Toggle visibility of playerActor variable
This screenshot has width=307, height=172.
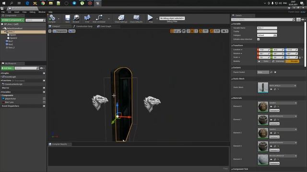(44, 99)
